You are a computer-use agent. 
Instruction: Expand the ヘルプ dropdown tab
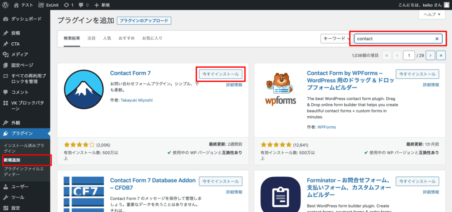pos(432,15)
